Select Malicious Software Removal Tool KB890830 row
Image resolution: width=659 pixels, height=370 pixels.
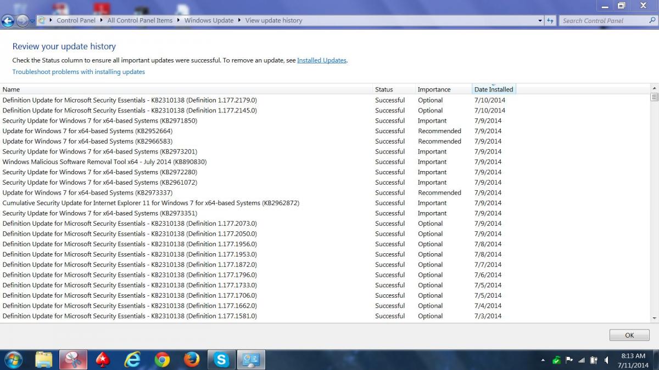point(325,162)
